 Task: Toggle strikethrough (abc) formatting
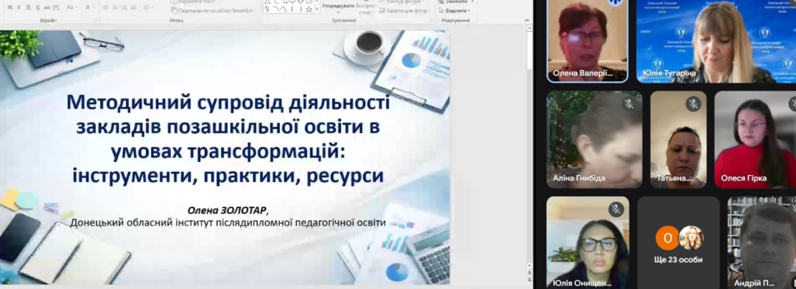46,7
